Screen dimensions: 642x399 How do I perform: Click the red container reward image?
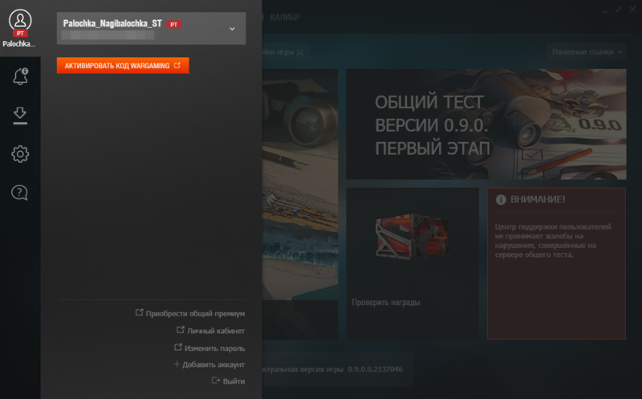coord(412,236)
